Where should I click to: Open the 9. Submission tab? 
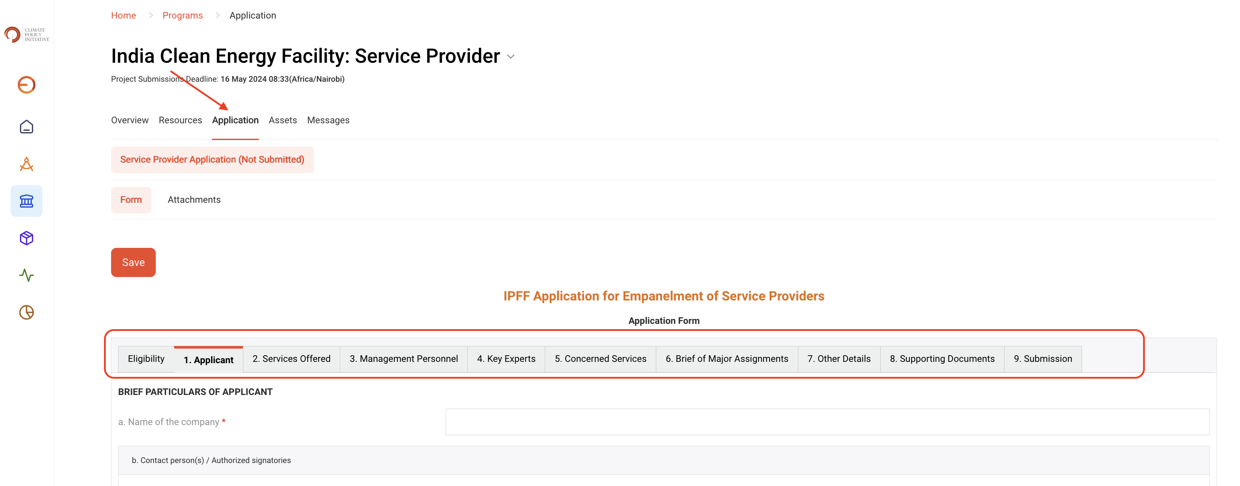coord(1043,359)
